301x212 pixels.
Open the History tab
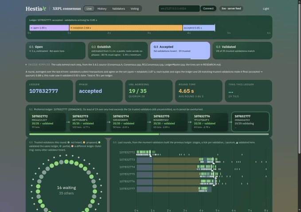click(x=102, y=8)
